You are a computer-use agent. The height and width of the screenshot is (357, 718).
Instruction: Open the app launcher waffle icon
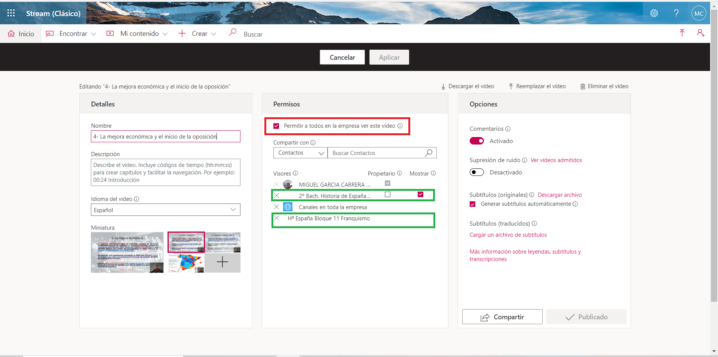11,13
